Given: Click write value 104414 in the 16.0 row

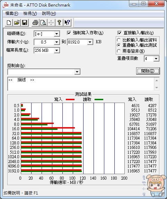Looking at the screenshot, I should tap(133, 129).
